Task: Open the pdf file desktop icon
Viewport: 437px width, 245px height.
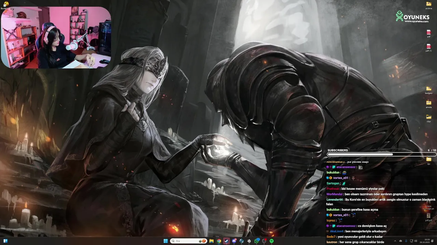Action: coord(429,34)
